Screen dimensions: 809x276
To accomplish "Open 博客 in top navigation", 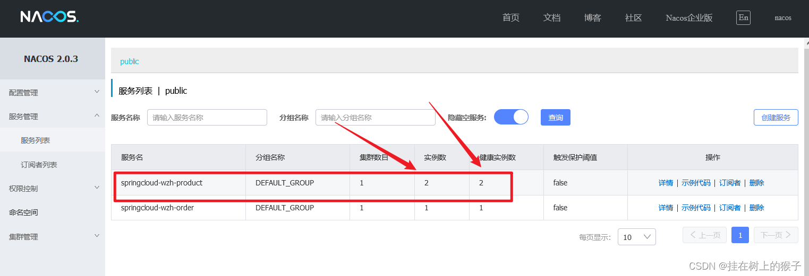I will tap(592, 17).
